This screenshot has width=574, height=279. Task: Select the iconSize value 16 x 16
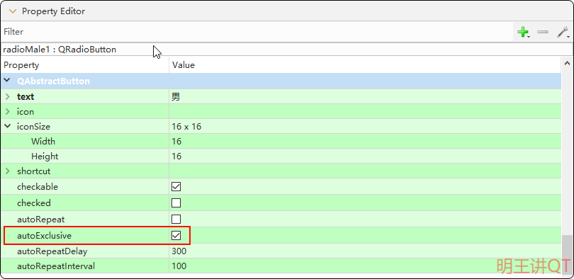[186, 127]
